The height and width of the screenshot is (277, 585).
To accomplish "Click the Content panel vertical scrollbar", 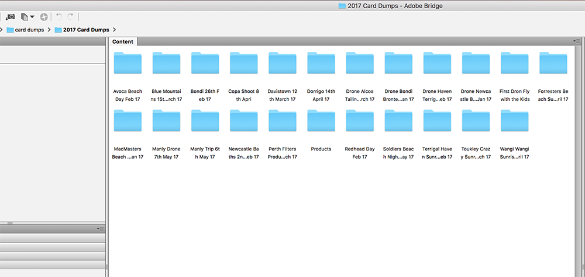I will [x=579, y=161].
